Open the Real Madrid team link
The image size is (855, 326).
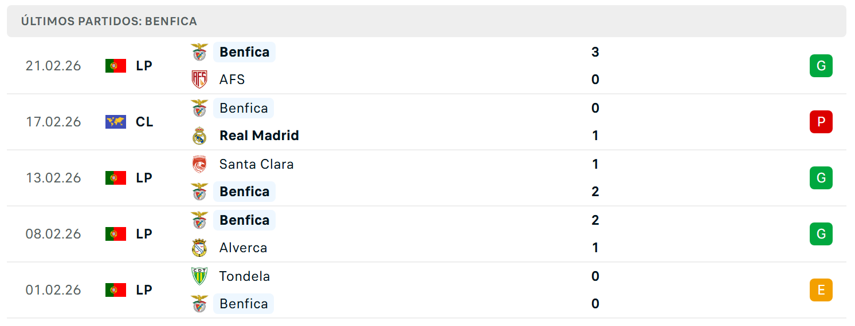tap(259, 136)
